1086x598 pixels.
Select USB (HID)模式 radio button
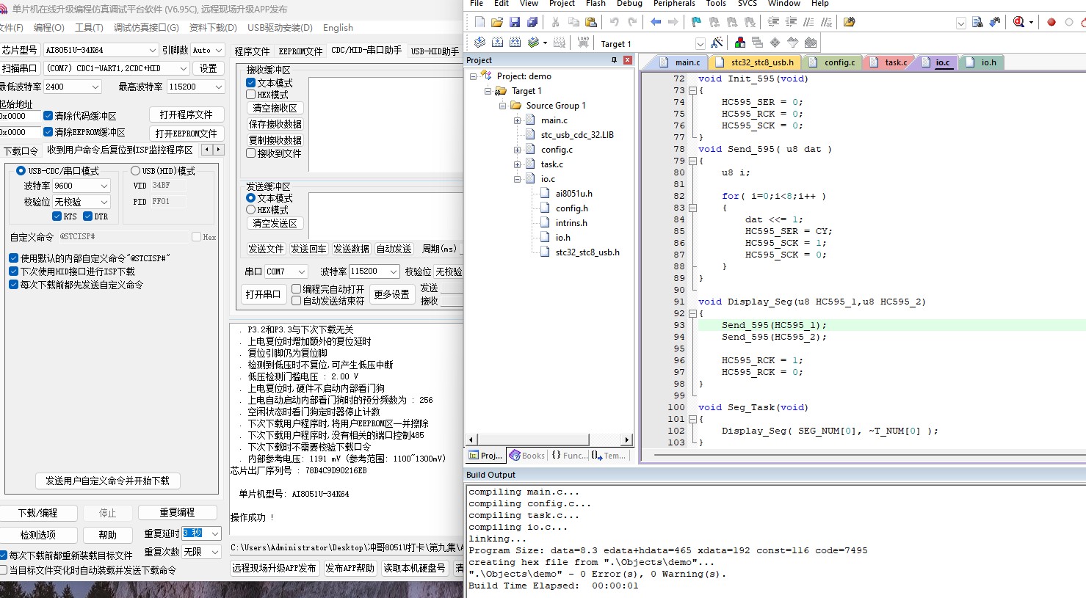point(135,170)
